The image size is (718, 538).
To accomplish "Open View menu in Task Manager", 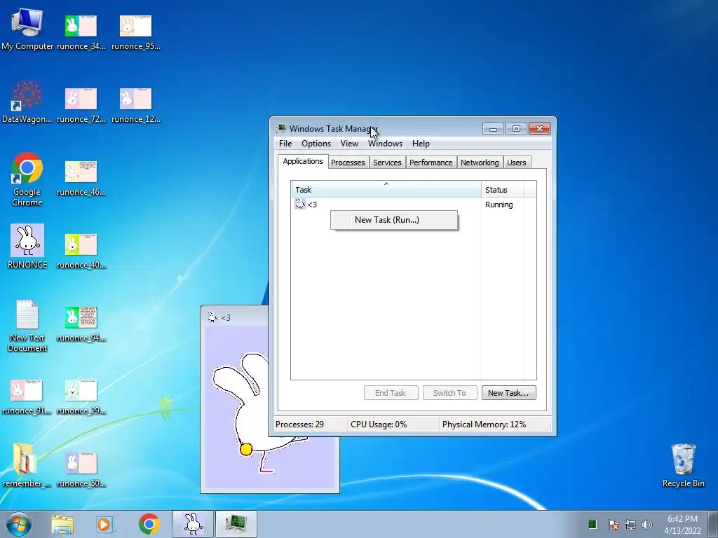I will click(349, 144).
